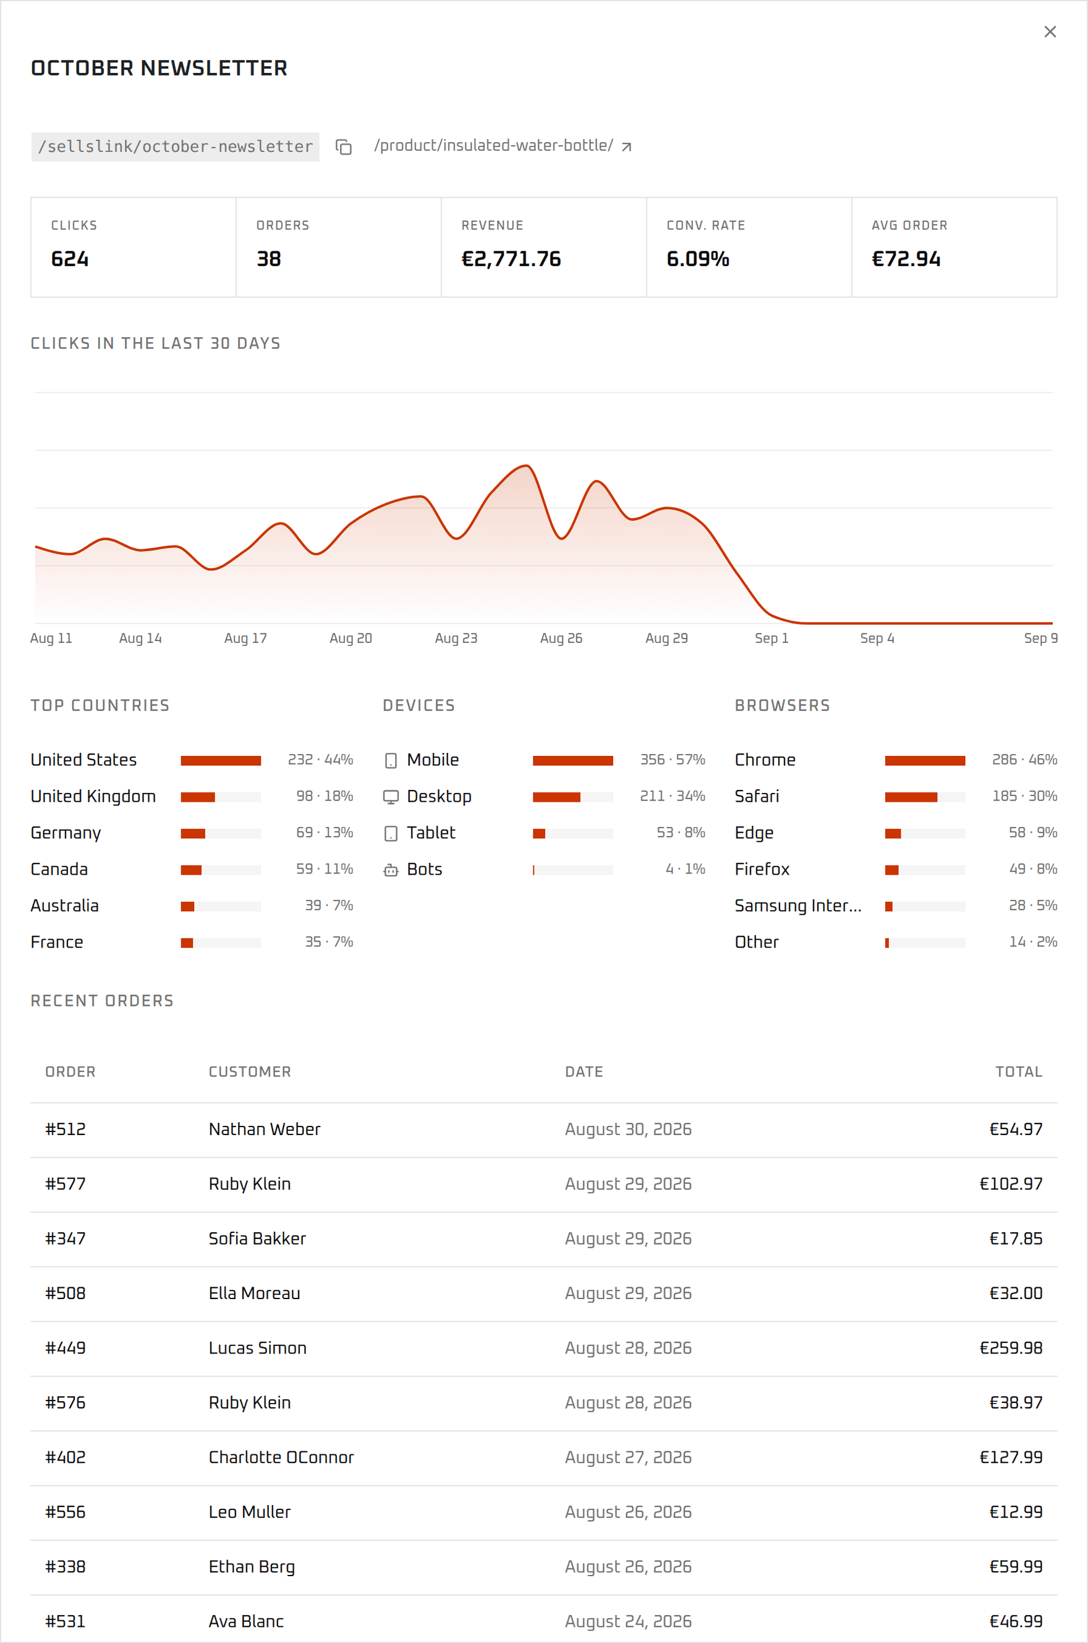
Task: Click the Desktop monitor icon
Action: tap(391, 797)
